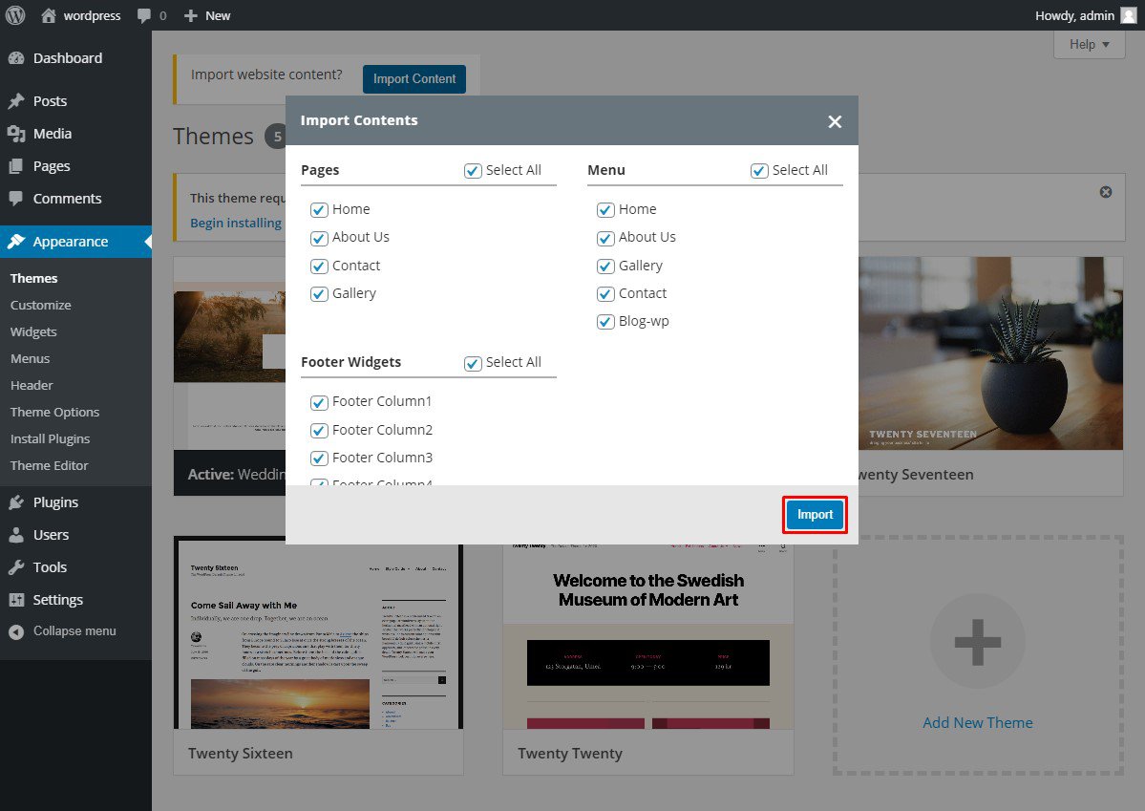Open the Theme Options submenu item

pyautogui.click(x=54, y=413)
